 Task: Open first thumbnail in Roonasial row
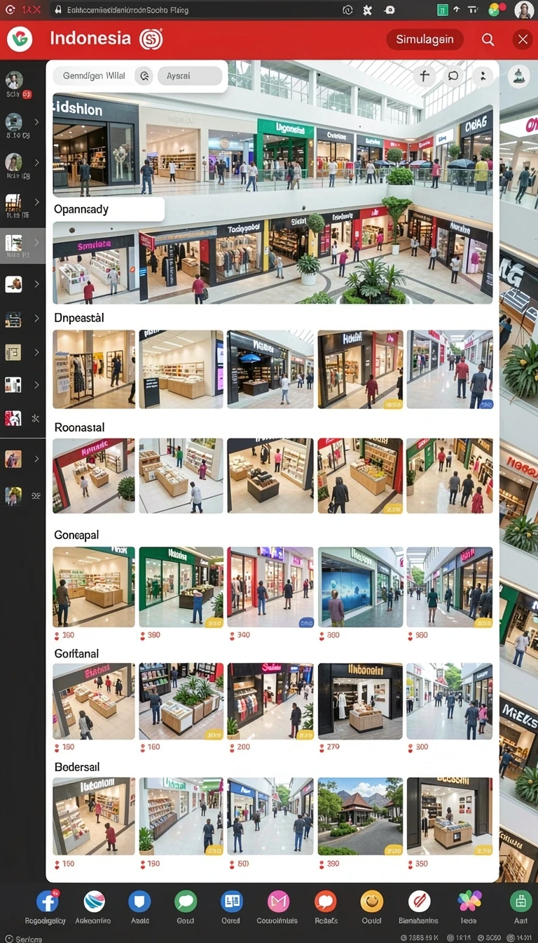(x=94, y=476)
